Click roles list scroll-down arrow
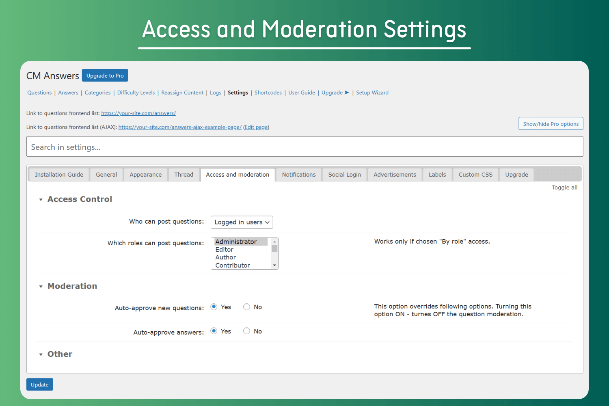Viewport: 609px width, 406px height. point(275,266)
